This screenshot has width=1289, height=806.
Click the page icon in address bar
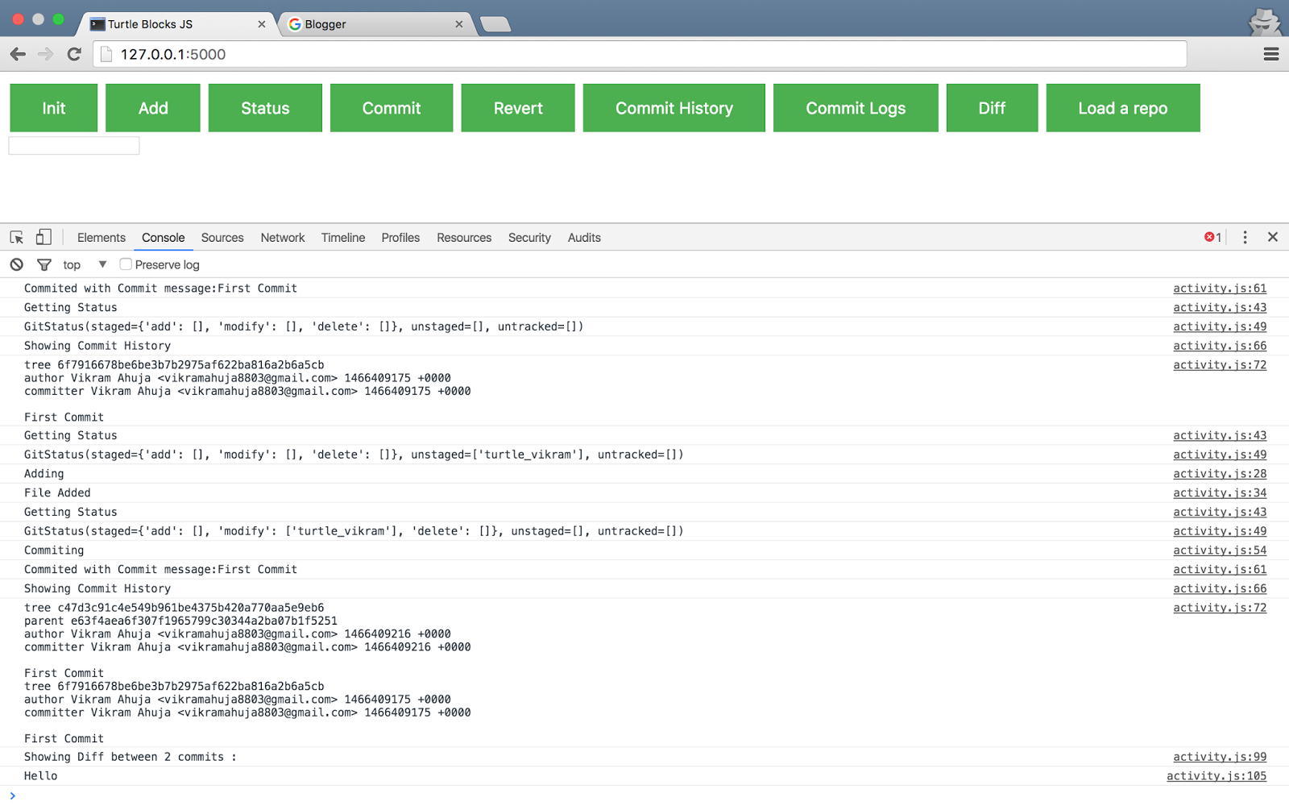tap(106, 54)
